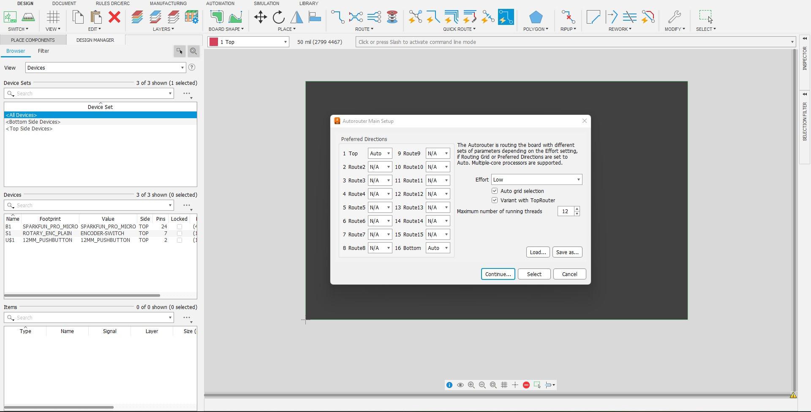
Task: Click the Devices table horizontal scrollbar
Action: coord(82,295)
